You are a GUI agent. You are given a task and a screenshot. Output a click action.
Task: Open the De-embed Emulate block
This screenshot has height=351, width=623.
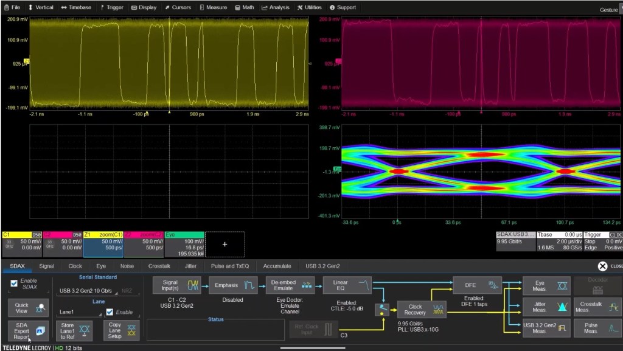(289, 285)
